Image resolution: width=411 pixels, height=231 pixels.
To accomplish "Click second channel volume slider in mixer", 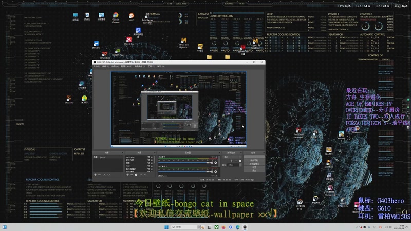I will pos(184,172).
